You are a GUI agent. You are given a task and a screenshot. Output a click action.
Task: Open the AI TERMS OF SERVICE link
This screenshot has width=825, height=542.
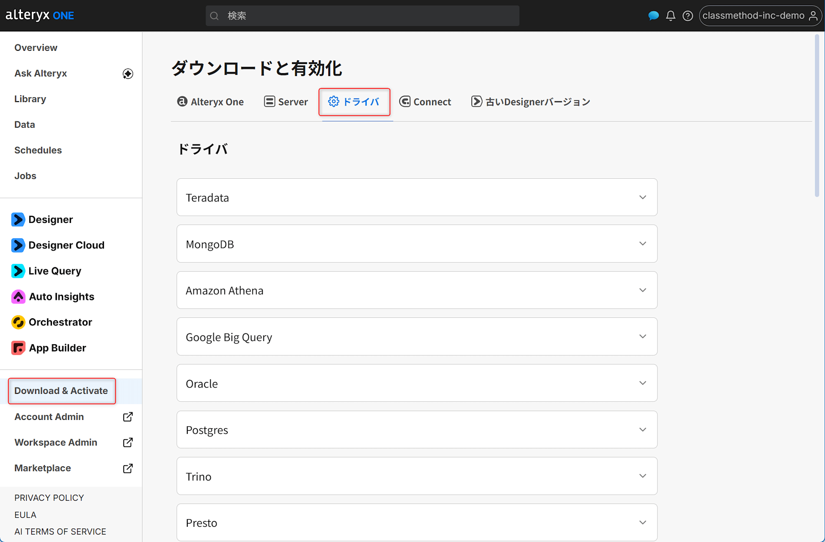coord(60,532)
